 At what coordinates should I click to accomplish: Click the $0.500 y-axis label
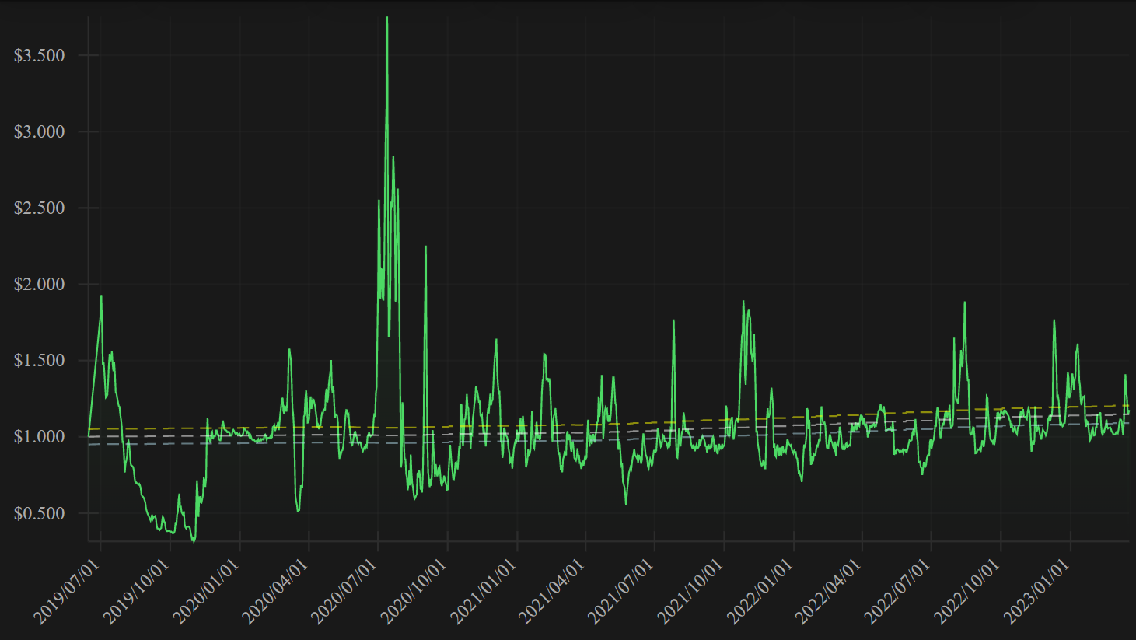coord(39,513)
